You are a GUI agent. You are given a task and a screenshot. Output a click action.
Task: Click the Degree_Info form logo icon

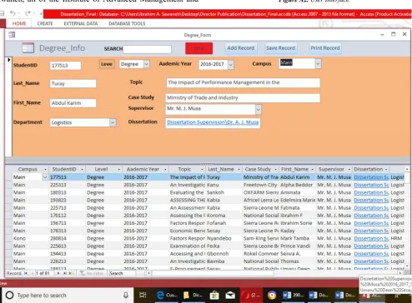tap(28, 48)
